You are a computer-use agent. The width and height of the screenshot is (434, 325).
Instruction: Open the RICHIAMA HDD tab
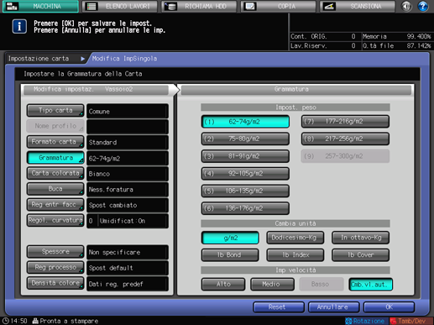tap(199, 6)
